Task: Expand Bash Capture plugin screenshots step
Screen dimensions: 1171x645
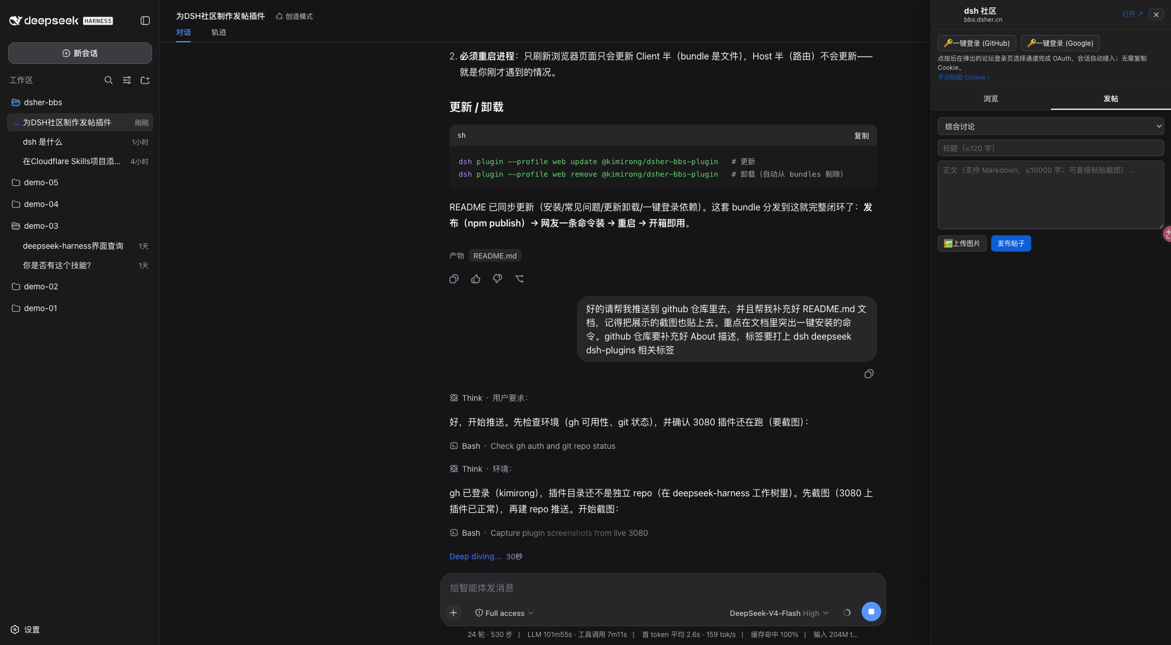Action: pyautogui.click(x=549, y=533)
